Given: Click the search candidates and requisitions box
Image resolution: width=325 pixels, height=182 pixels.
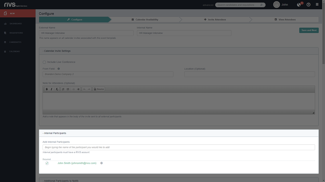Looking at the screenshot, I should click(240, 5).
